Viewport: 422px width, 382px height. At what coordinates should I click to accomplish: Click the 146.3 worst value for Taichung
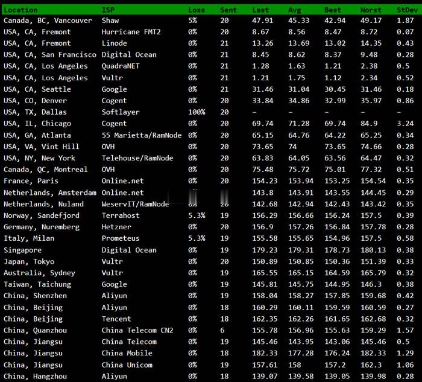click(371, 284)
